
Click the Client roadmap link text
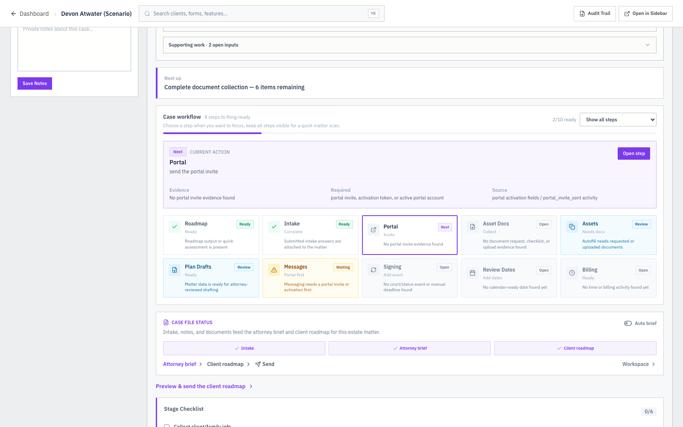pos(225,364)
